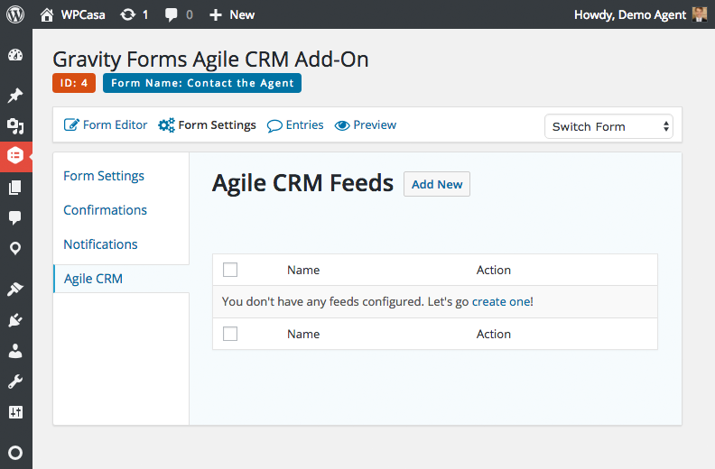
Task: Click the Add New feed button
Action: tap(437, 184)
